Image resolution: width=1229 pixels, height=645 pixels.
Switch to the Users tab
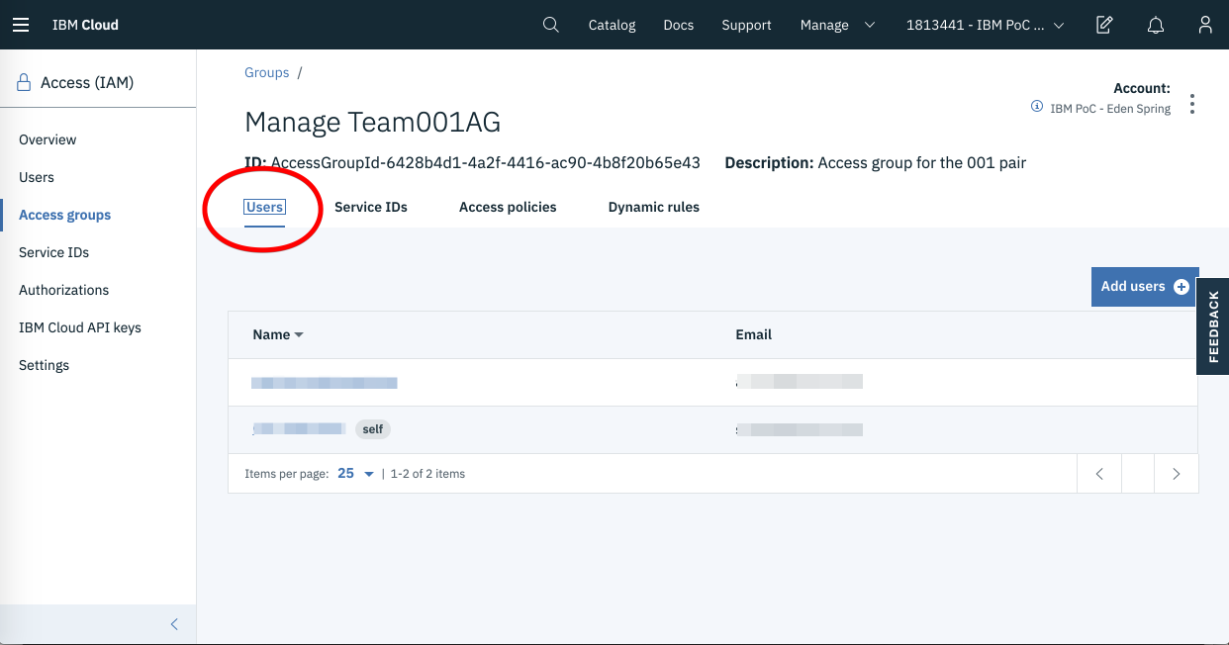264,207
